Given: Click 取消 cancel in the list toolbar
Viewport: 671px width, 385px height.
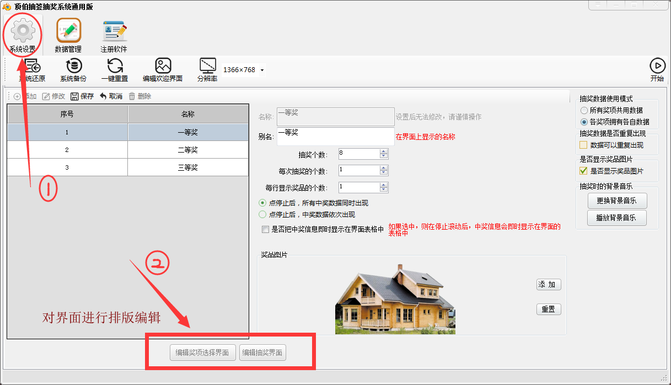Looking at the screenshot, I should (x=111, y=96).
